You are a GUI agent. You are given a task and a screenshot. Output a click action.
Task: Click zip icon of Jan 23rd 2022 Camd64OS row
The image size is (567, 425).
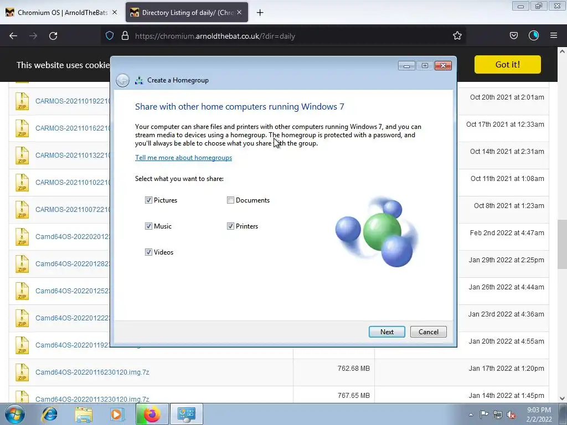22,318
